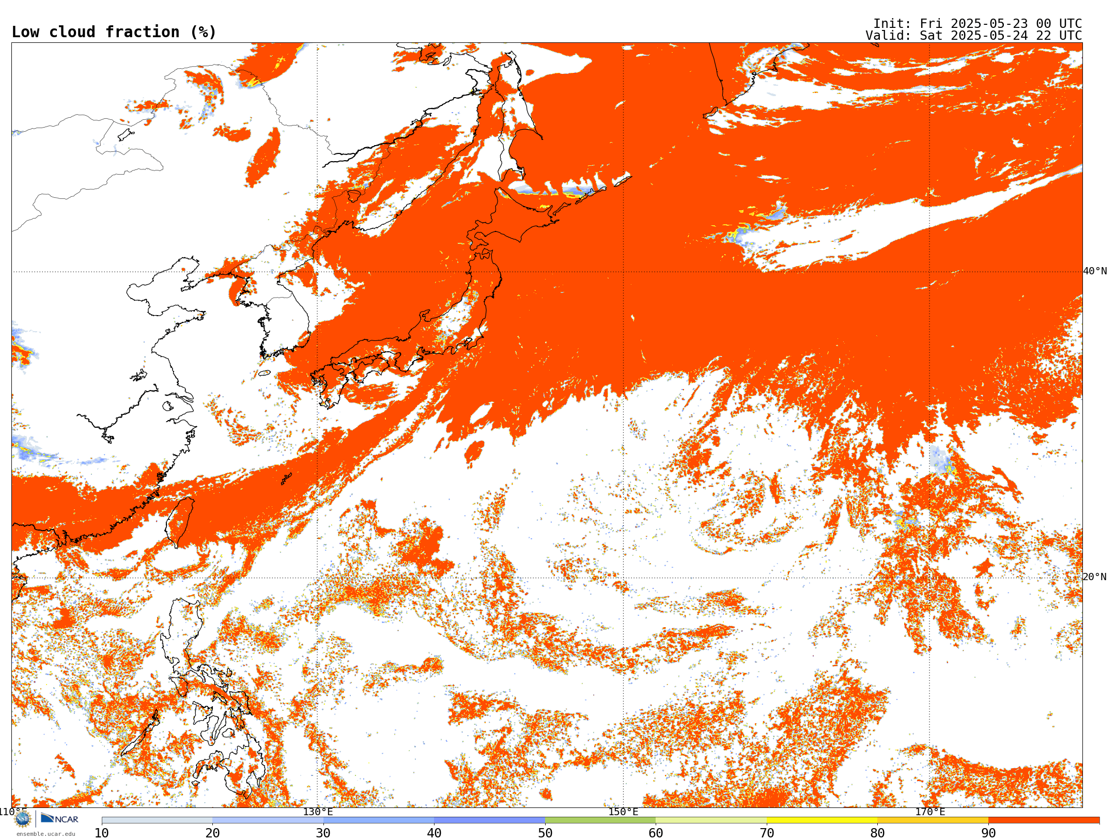Click the 130°E longitude label
This screenshot has height=840, width=1116.
pos(318,812)
